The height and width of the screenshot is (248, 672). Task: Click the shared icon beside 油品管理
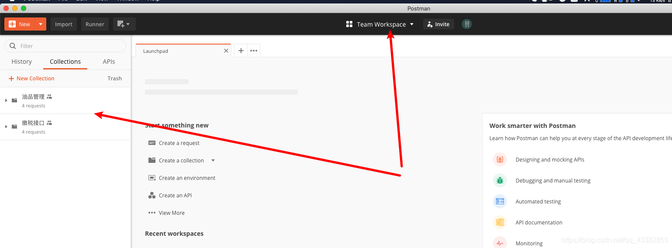tap(49, 96)
